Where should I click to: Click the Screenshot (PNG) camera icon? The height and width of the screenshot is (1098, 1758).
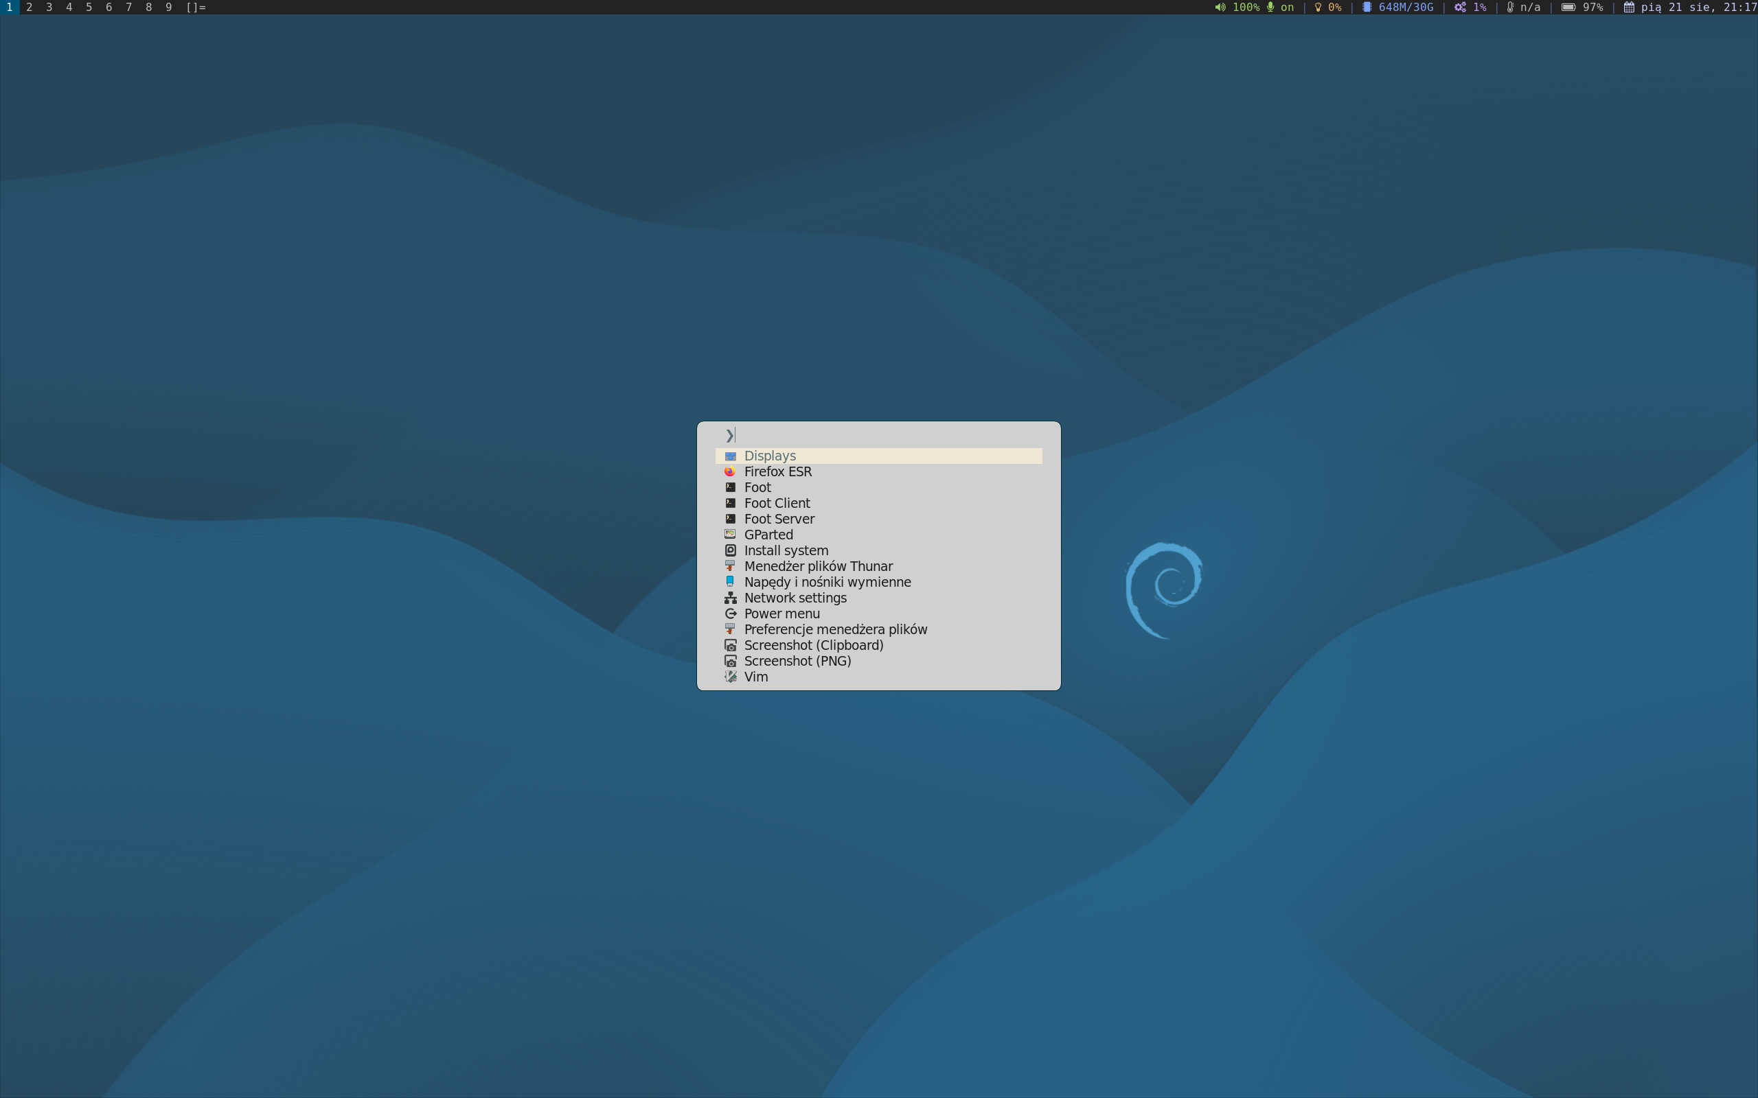point(730,661)
